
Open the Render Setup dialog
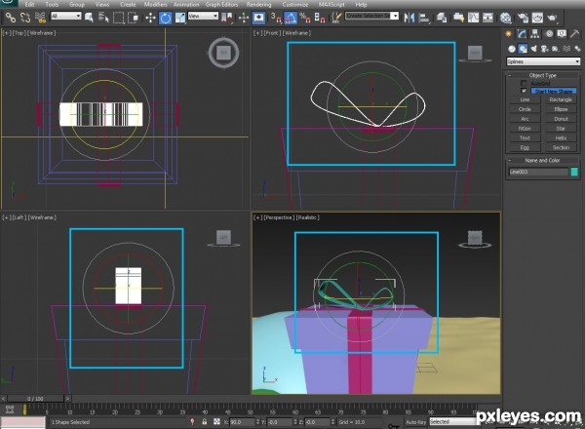coord(523,18)
